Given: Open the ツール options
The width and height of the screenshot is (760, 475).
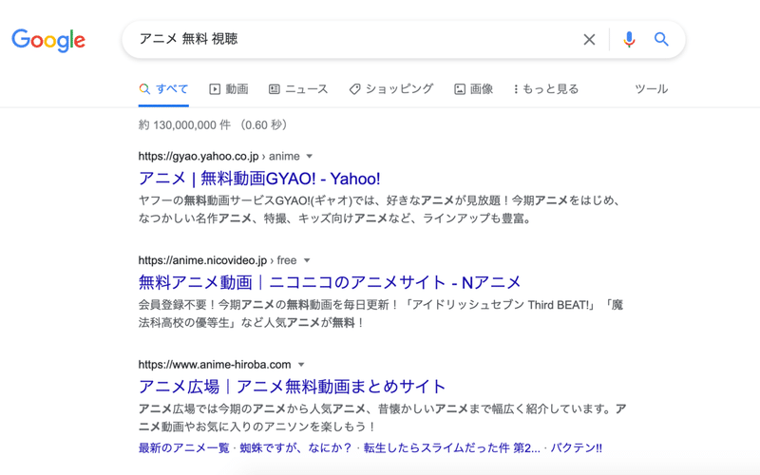Looking at the screenshot, I should (x=652, y=89).
